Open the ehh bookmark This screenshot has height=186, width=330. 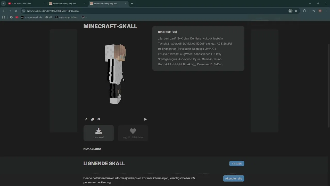pyautogui.click(x=49, y=17)
